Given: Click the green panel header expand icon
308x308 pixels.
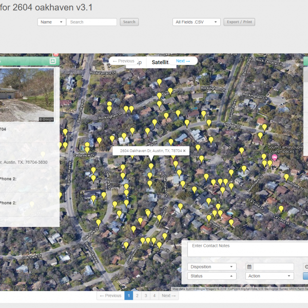Looking at the screenshot, I should pos(52,61).
